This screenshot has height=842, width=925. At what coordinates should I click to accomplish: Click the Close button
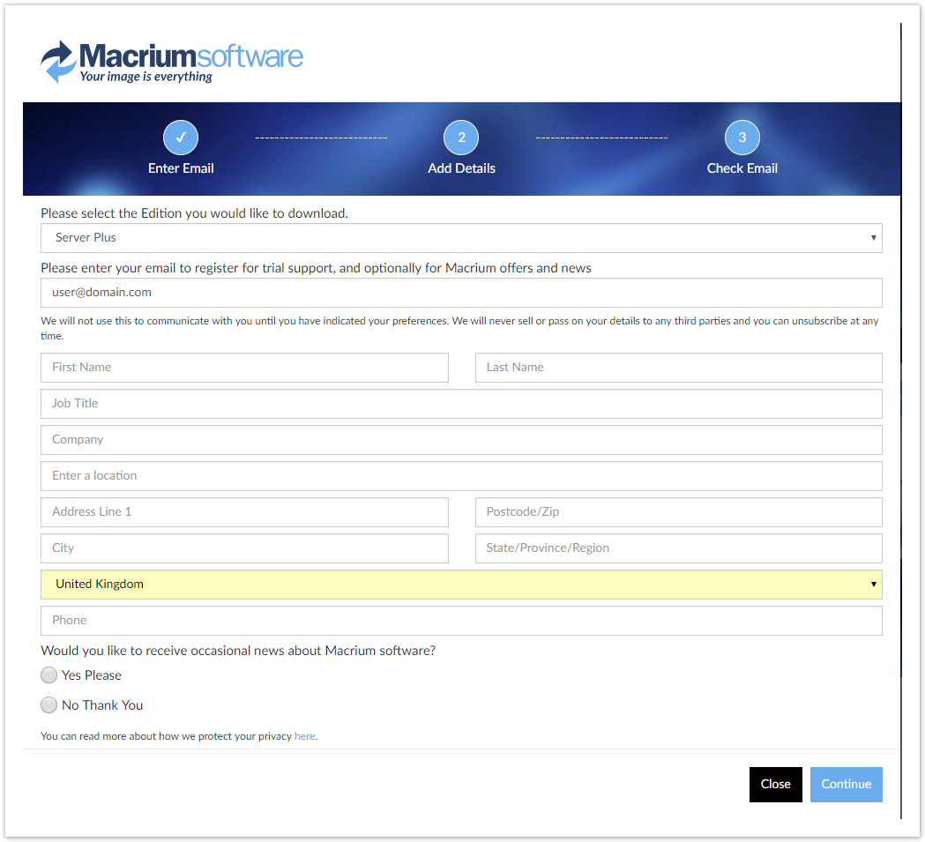776,784
